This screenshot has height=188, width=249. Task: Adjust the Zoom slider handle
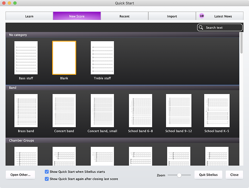[179, 175]
